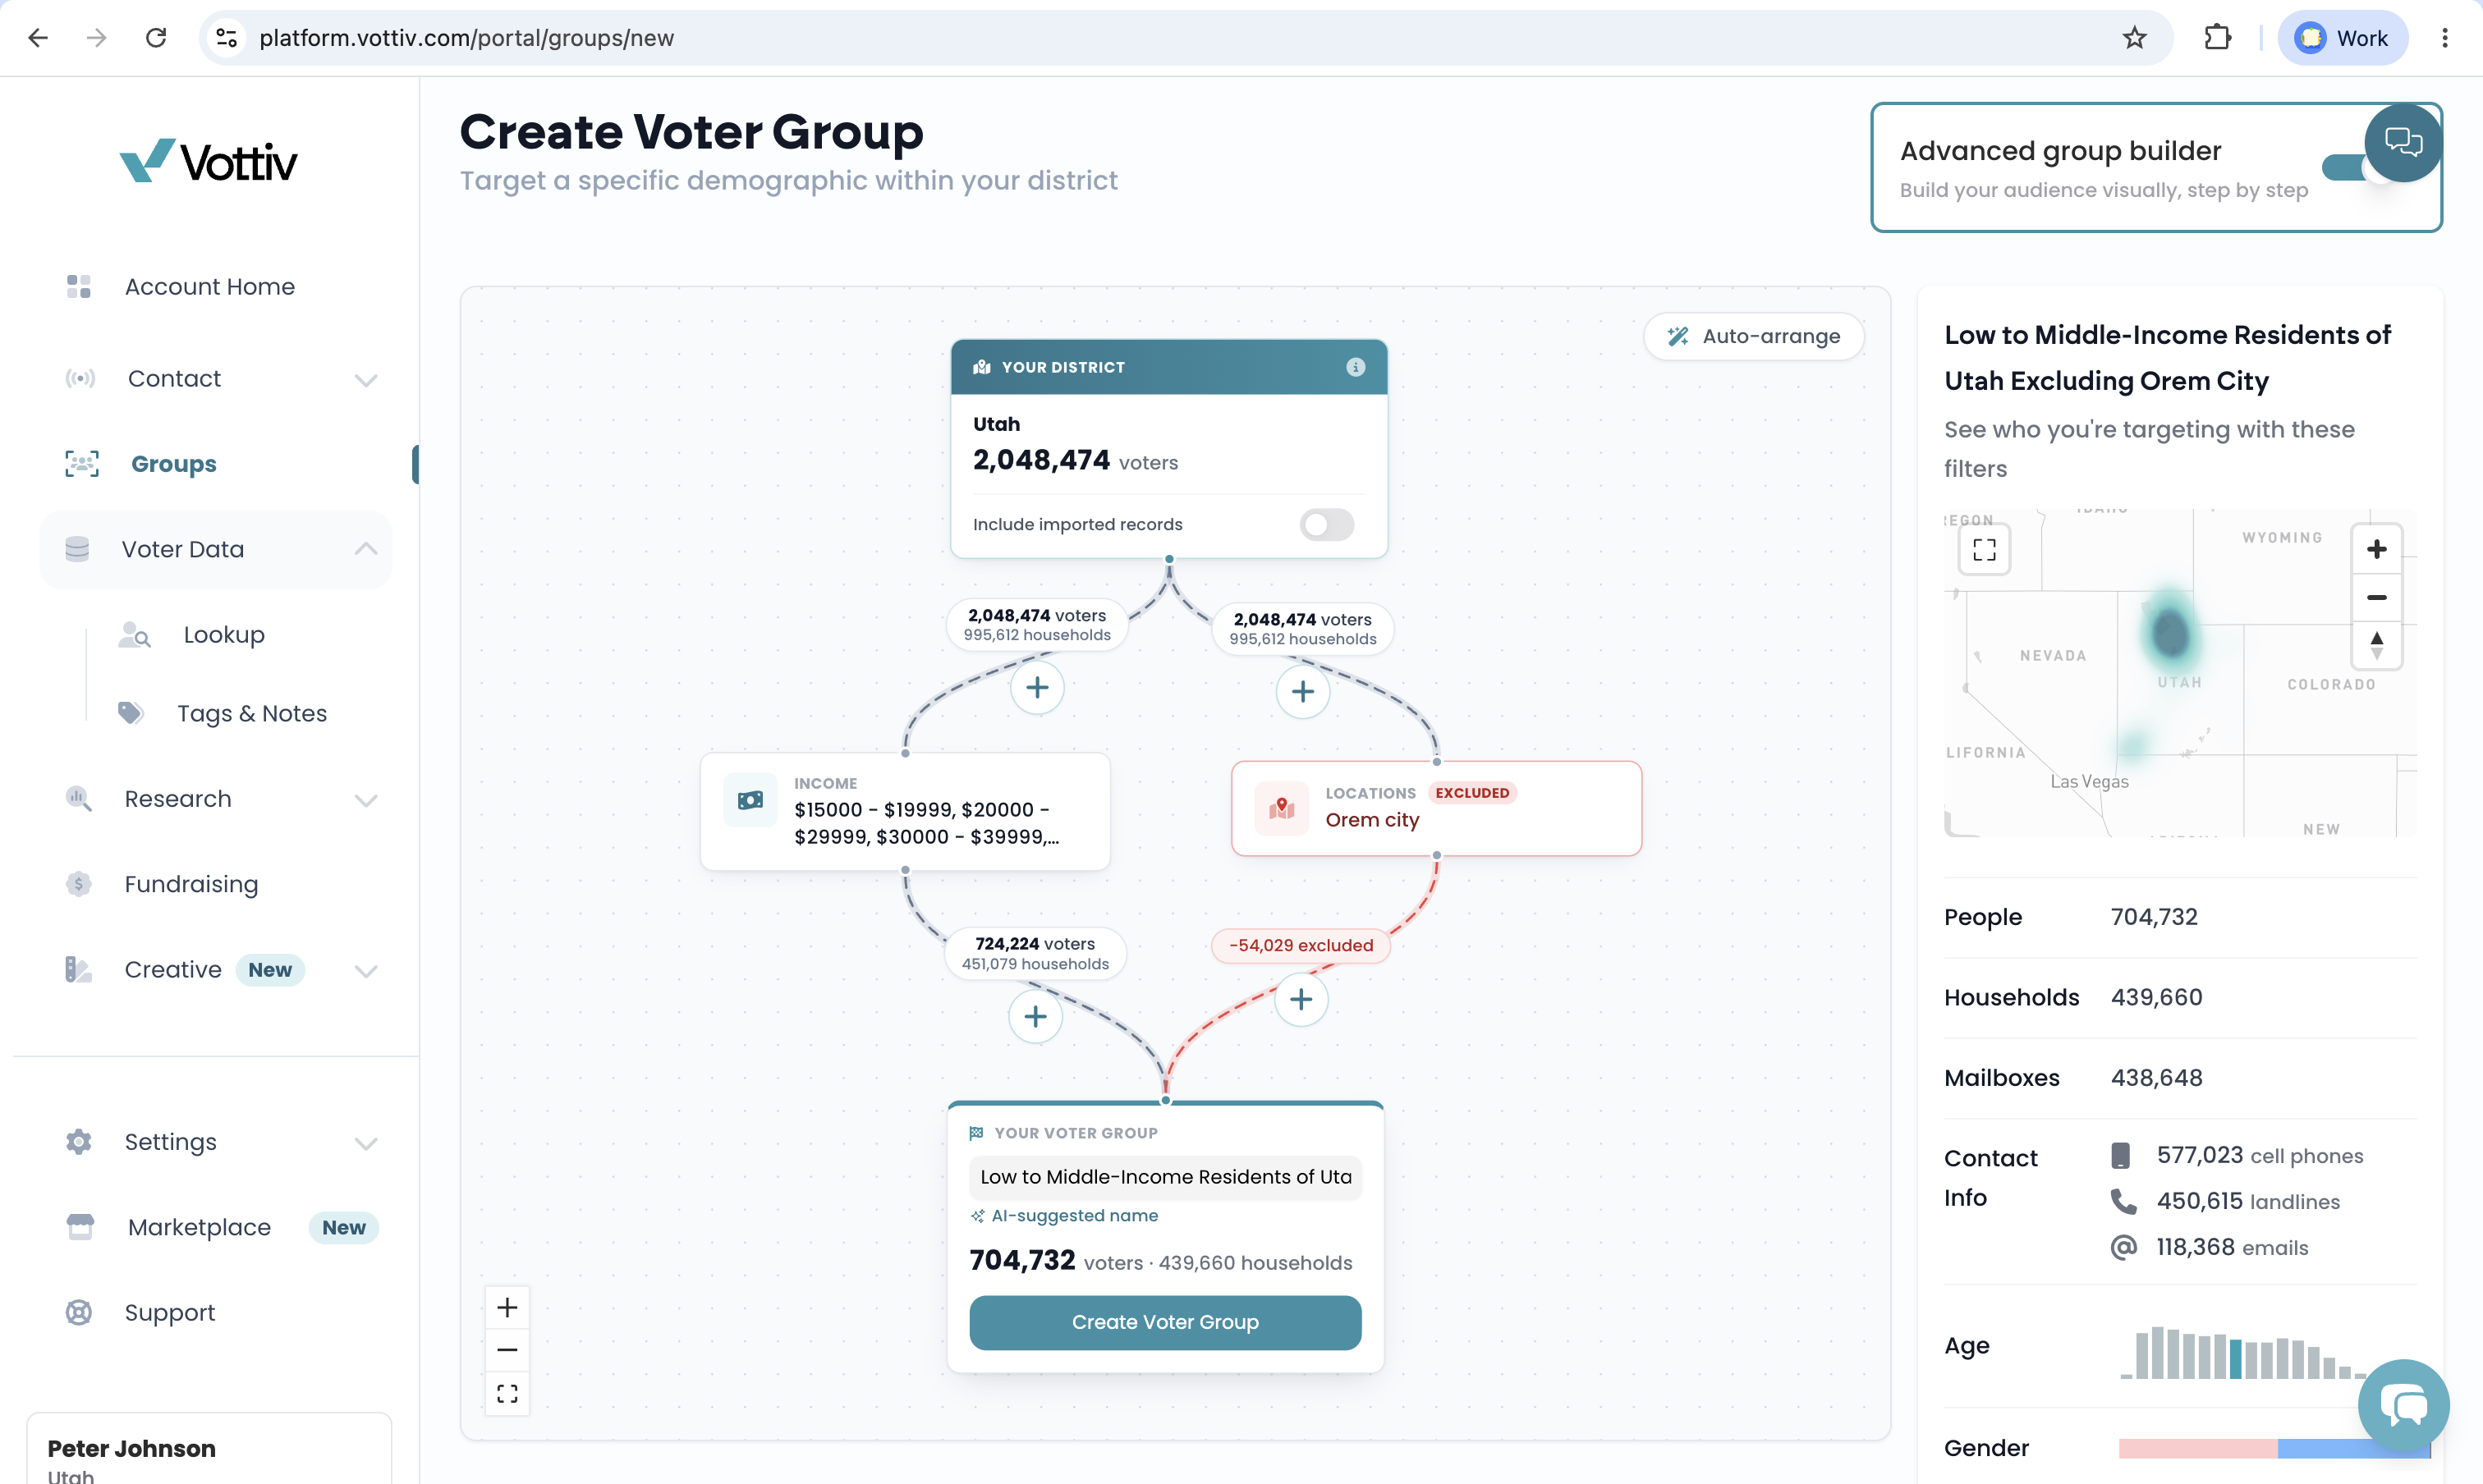
Task: Click the Auto-arrange button
Action: (1754, 336)
